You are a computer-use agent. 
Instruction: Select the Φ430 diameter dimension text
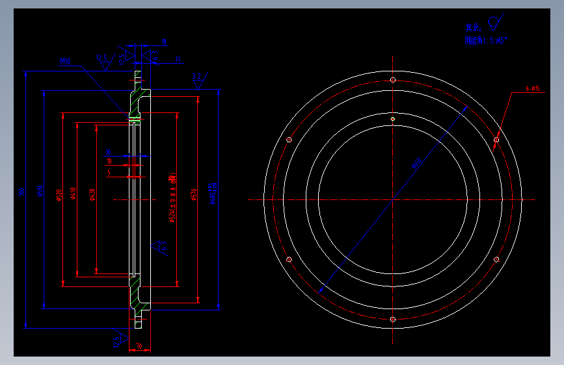pyautogui.click(x=92, y=194)
